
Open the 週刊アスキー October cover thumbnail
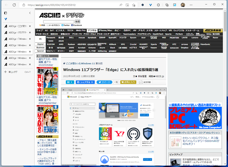pyautogui.click(x=47, y=81)
